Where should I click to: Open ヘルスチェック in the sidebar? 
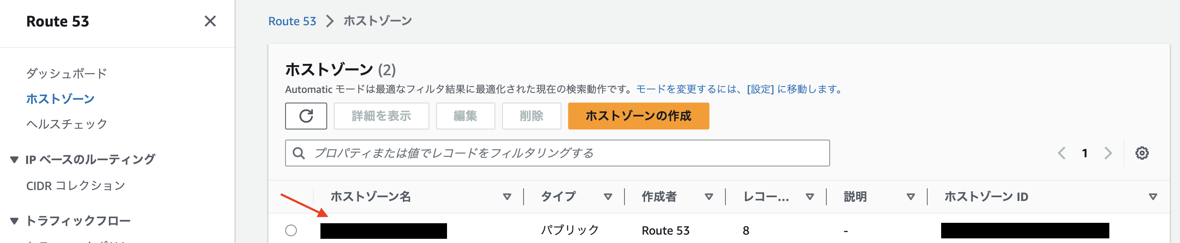pyautogui.click(x=66, y=124)
